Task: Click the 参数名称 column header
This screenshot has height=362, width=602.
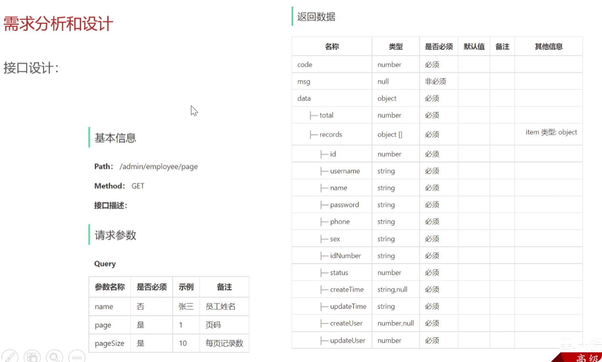Action: pyautogui.click(x=109, y=287)
